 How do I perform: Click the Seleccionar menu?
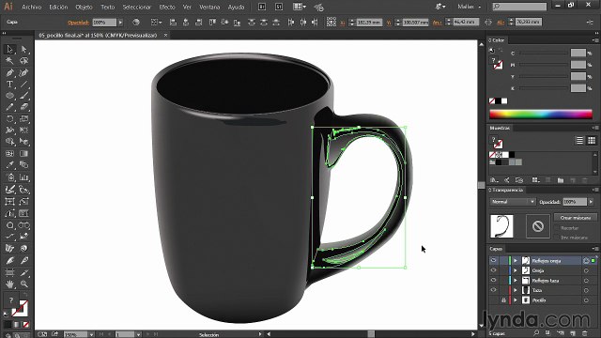137,7
